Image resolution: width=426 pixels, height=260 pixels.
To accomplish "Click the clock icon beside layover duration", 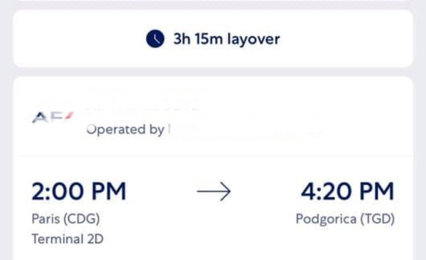I will tap(155, 39).
